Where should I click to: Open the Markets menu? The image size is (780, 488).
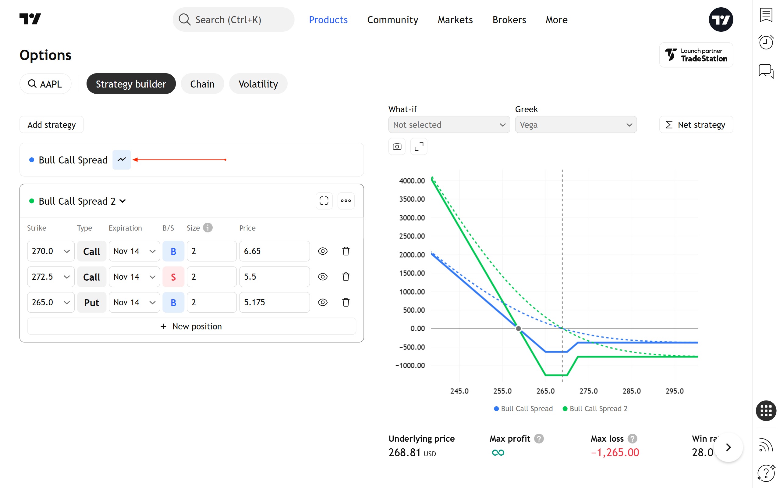(x=455, y=20)
